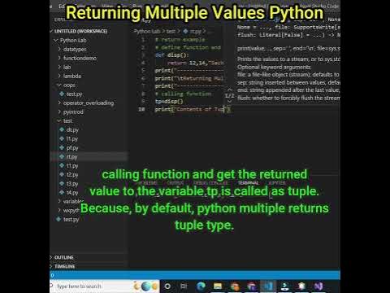The height and width of the screenshot is (293, 390).
Task: Select the Python icon next to t1.py
Action: [x=62, y=165]
